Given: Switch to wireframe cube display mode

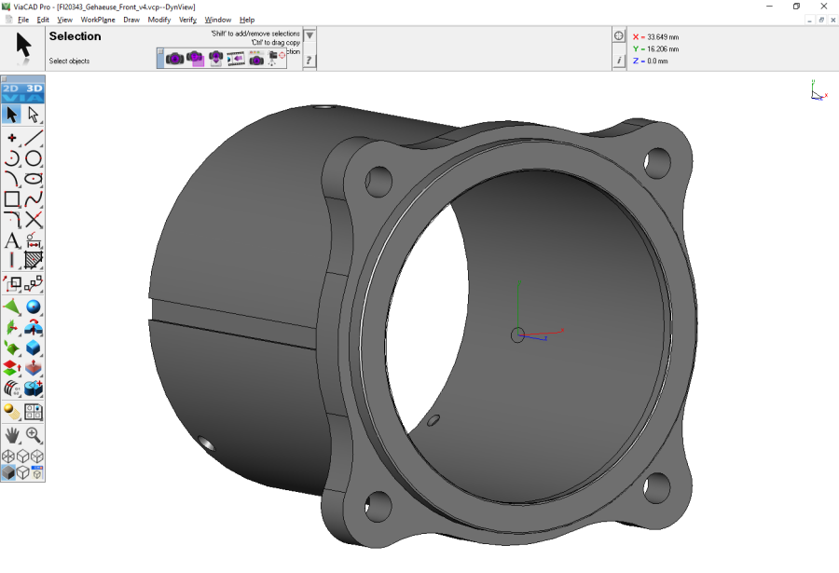Looking at the screenshot, I should [x=8, y=456].
